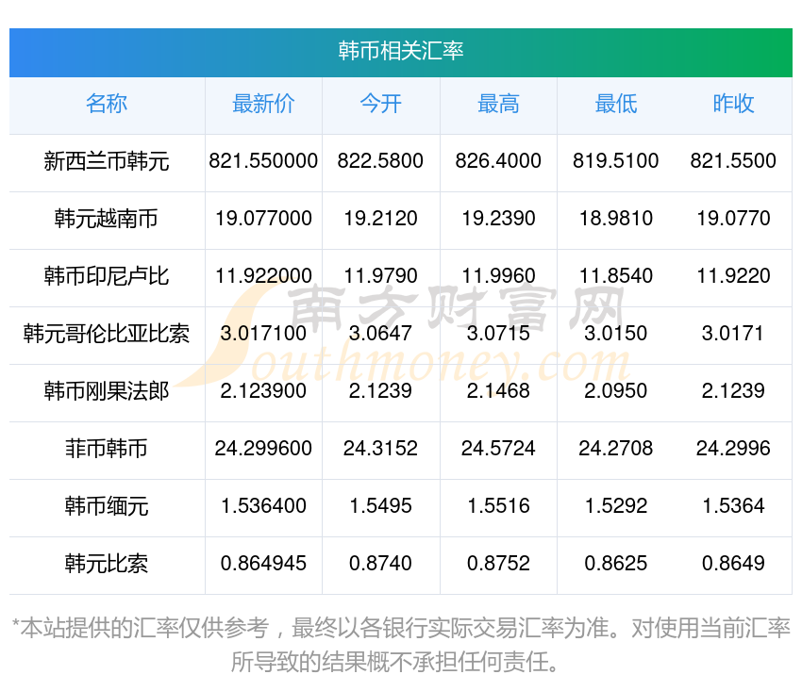Click opening value 0.8740
The height and width of the screenshot is (691, 802).
[x=380, y=564]
